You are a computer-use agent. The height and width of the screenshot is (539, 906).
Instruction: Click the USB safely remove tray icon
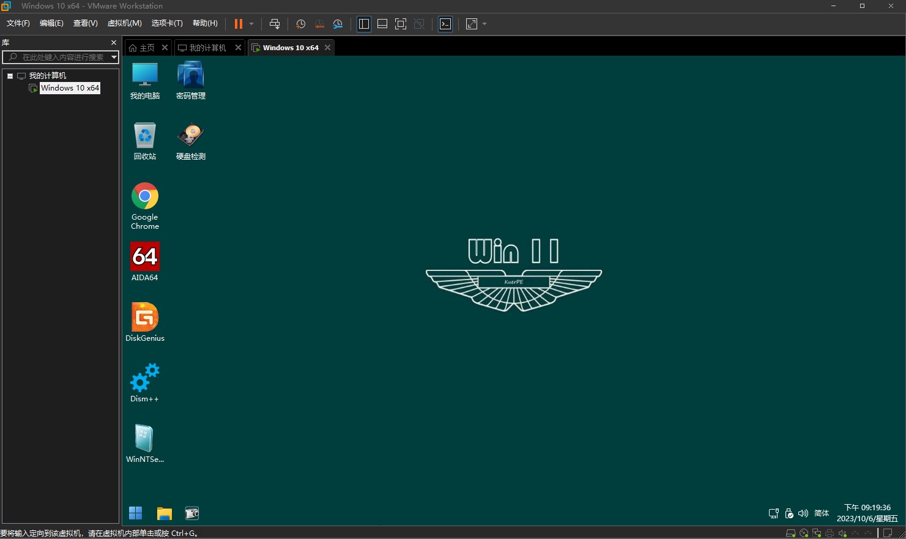click(789, 513)
